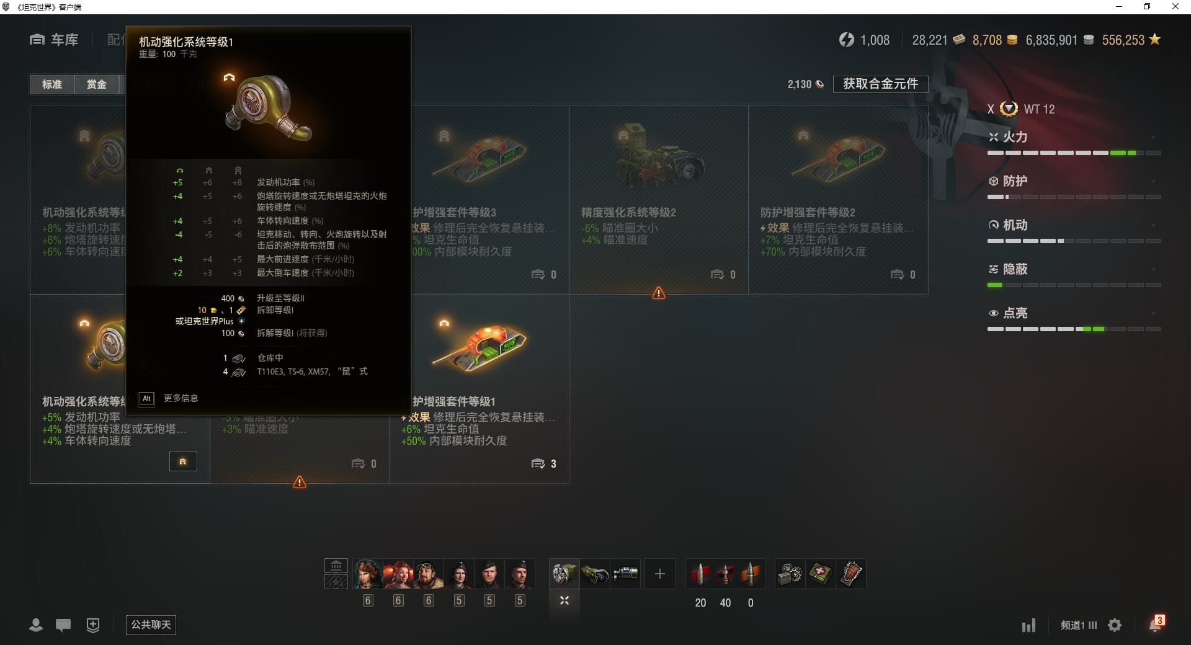This screenshot has height=645, width=1191.
Task: Click the contacts person icon
Action: (x=36, y=625)
